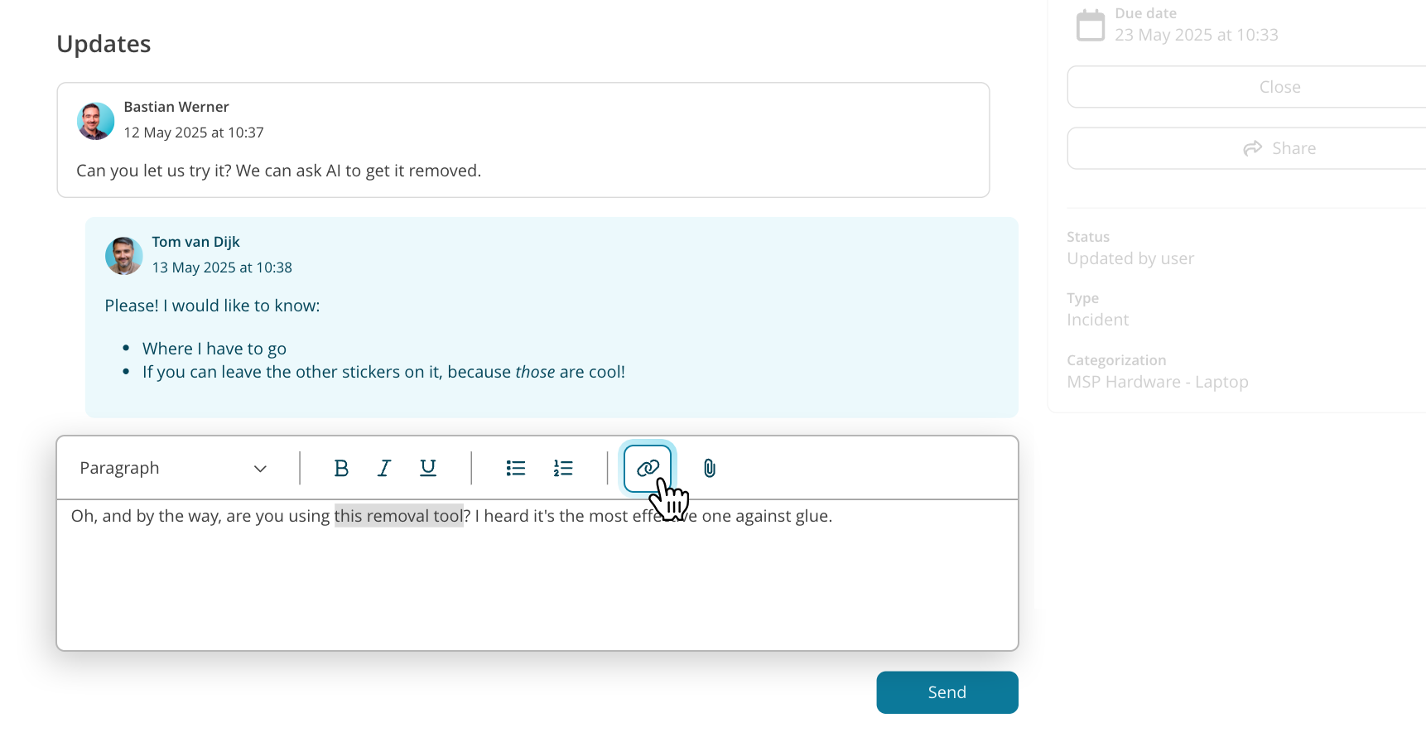Click the due date calendar icon
This screenshot has height=742, width=1426.
click(x=1090, y=25)
